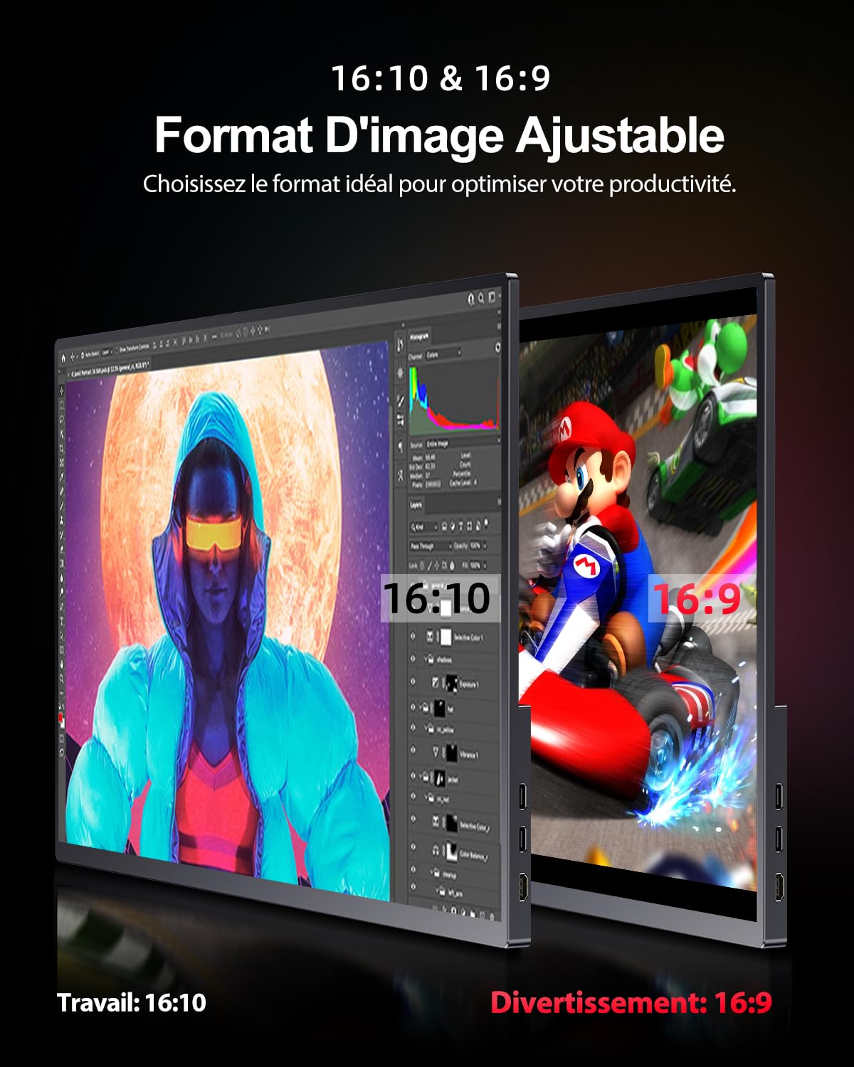Refresh the histogram with circular icon
This screenshot has width=854, height=1067.
pos(498,346)
